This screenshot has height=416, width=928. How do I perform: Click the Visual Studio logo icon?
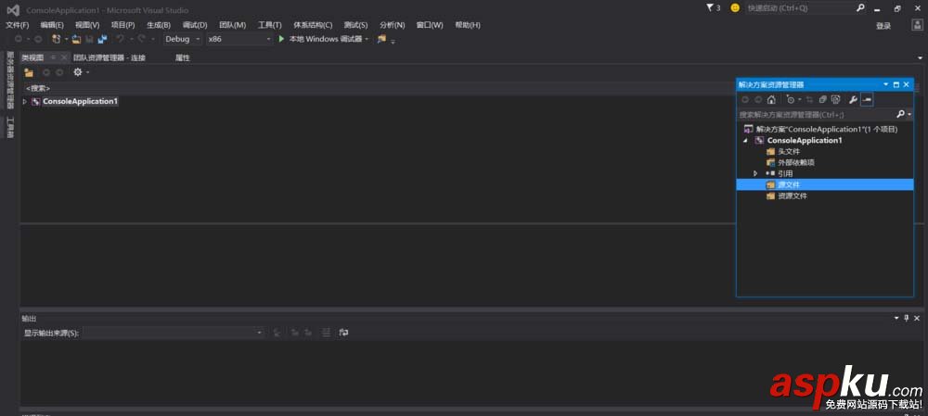pyautogui.click(x=13, y=10)
